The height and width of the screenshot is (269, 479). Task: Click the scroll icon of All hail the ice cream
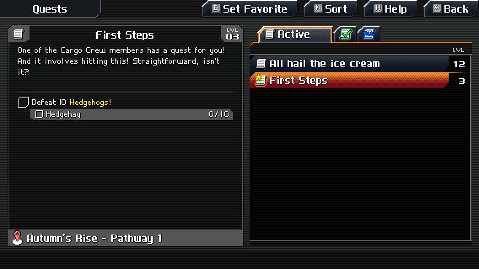(x=261, y=63)
